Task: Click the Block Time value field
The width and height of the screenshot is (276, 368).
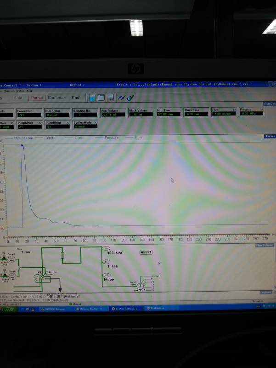Action: tap(196, 114)
